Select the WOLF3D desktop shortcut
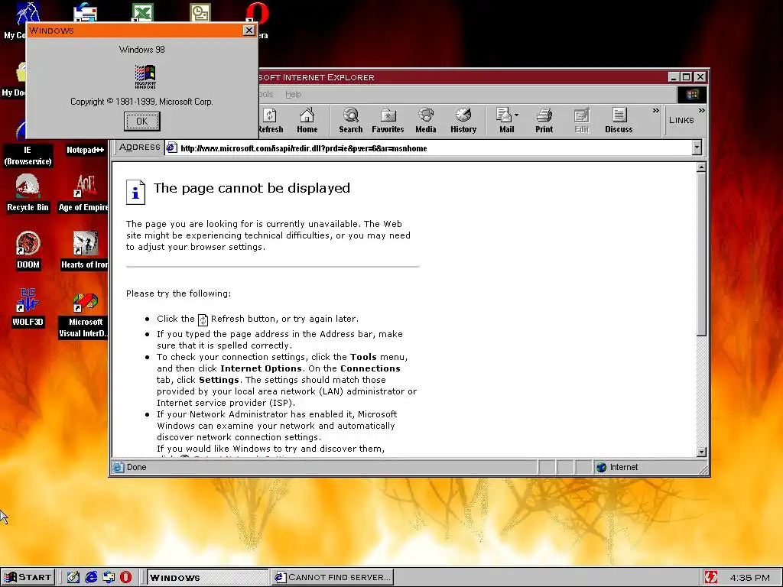Screen dimensions: 783x587 28,307
